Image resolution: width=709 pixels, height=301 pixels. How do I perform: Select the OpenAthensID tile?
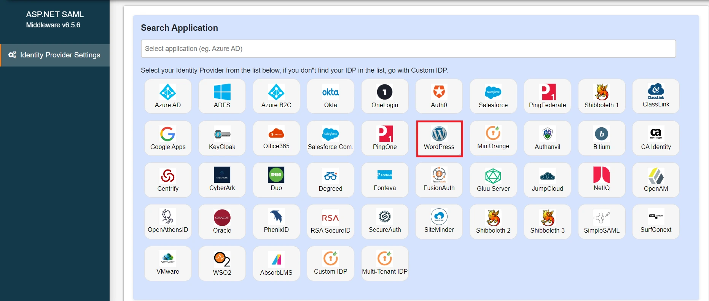(x=168, y=222)
